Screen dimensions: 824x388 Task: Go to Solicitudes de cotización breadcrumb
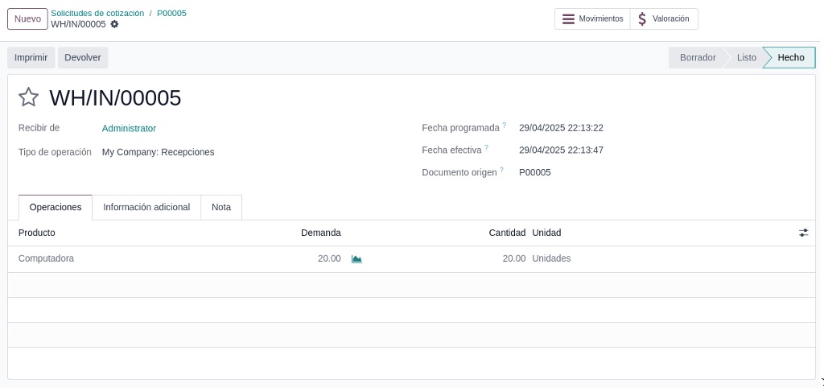pos(97,13)
